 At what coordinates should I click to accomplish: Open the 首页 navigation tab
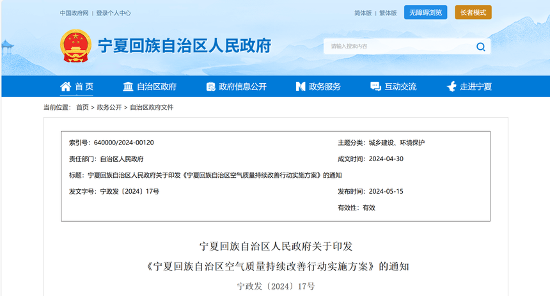point(84,87)
